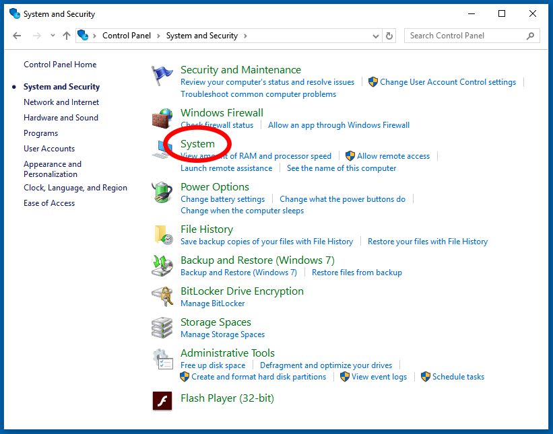The height and width of the screenshot is (434, 553).
Task: Save backup copies with File History
Action: coord(267,242)
